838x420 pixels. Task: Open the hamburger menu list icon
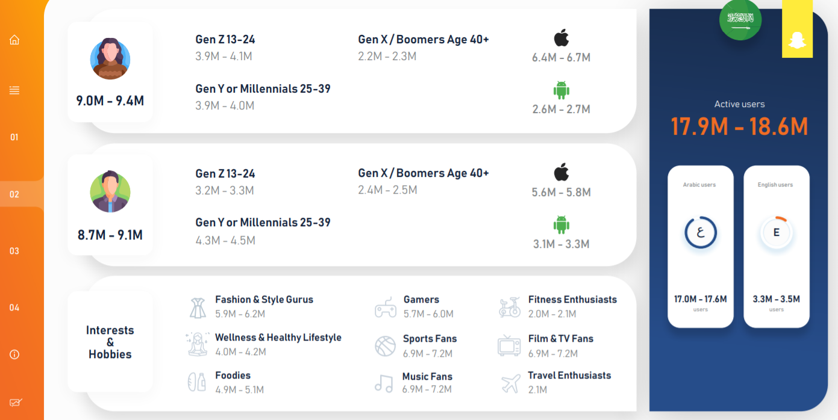coord(14,90)
